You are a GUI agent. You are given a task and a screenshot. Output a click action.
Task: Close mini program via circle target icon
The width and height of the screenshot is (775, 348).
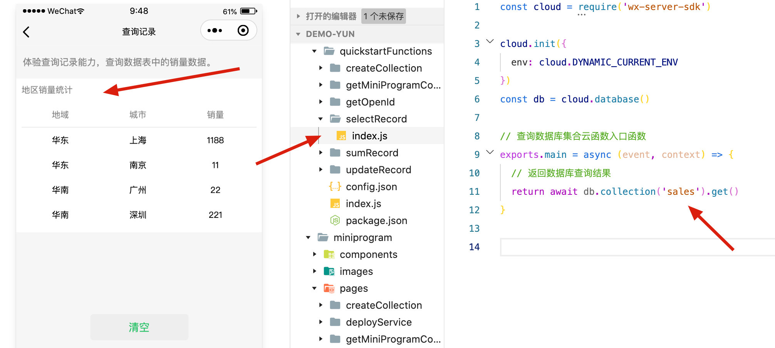tap(243, 30)
